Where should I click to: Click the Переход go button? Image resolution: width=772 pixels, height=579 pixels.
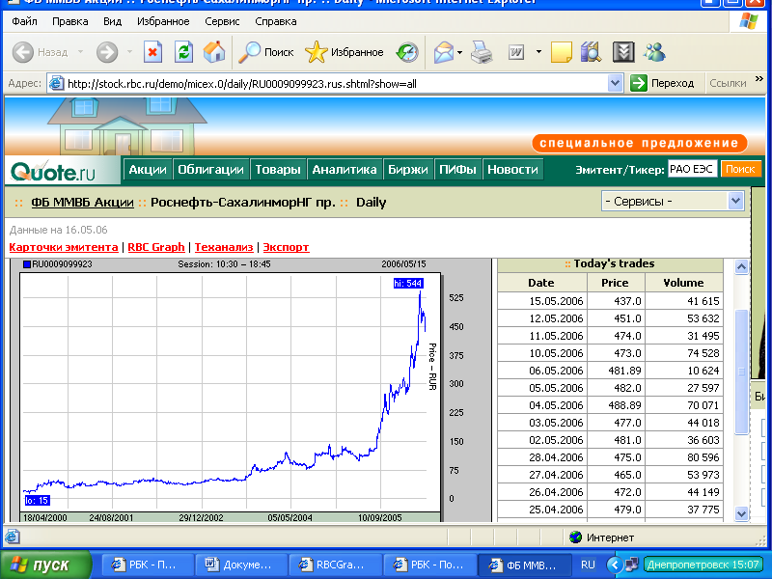663,83
